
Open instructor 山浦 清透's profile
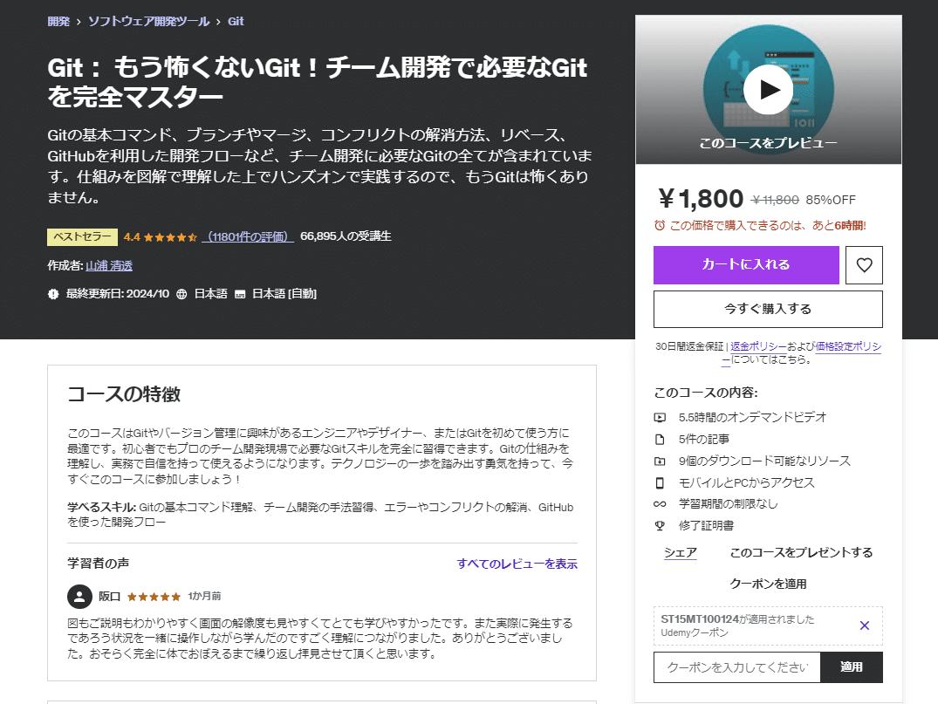(x=109, y=265)
